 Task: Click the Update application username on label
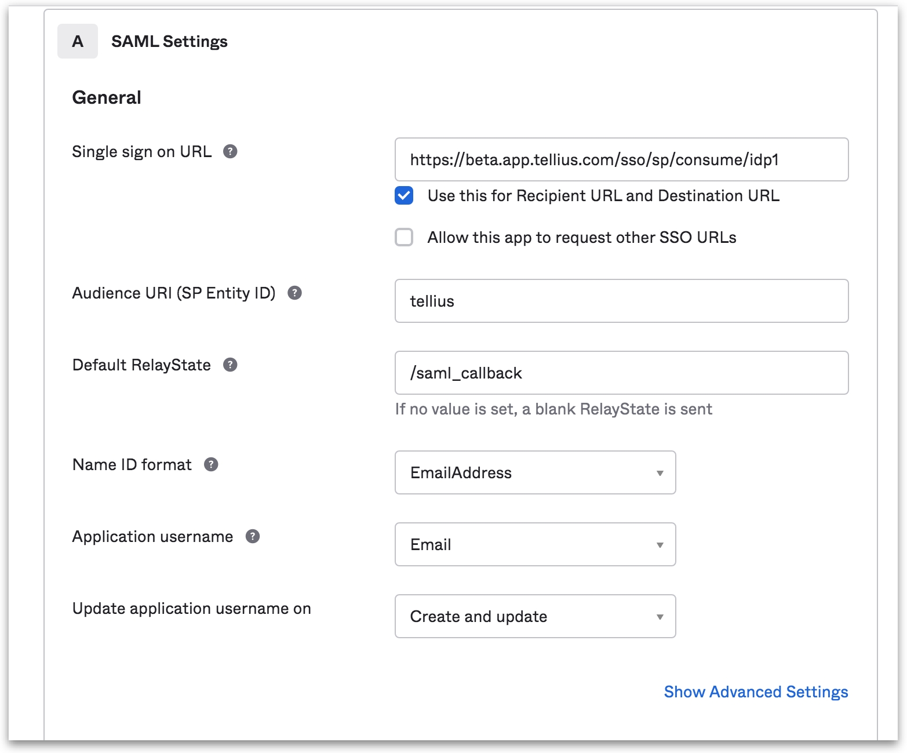[x=191, y=609]
